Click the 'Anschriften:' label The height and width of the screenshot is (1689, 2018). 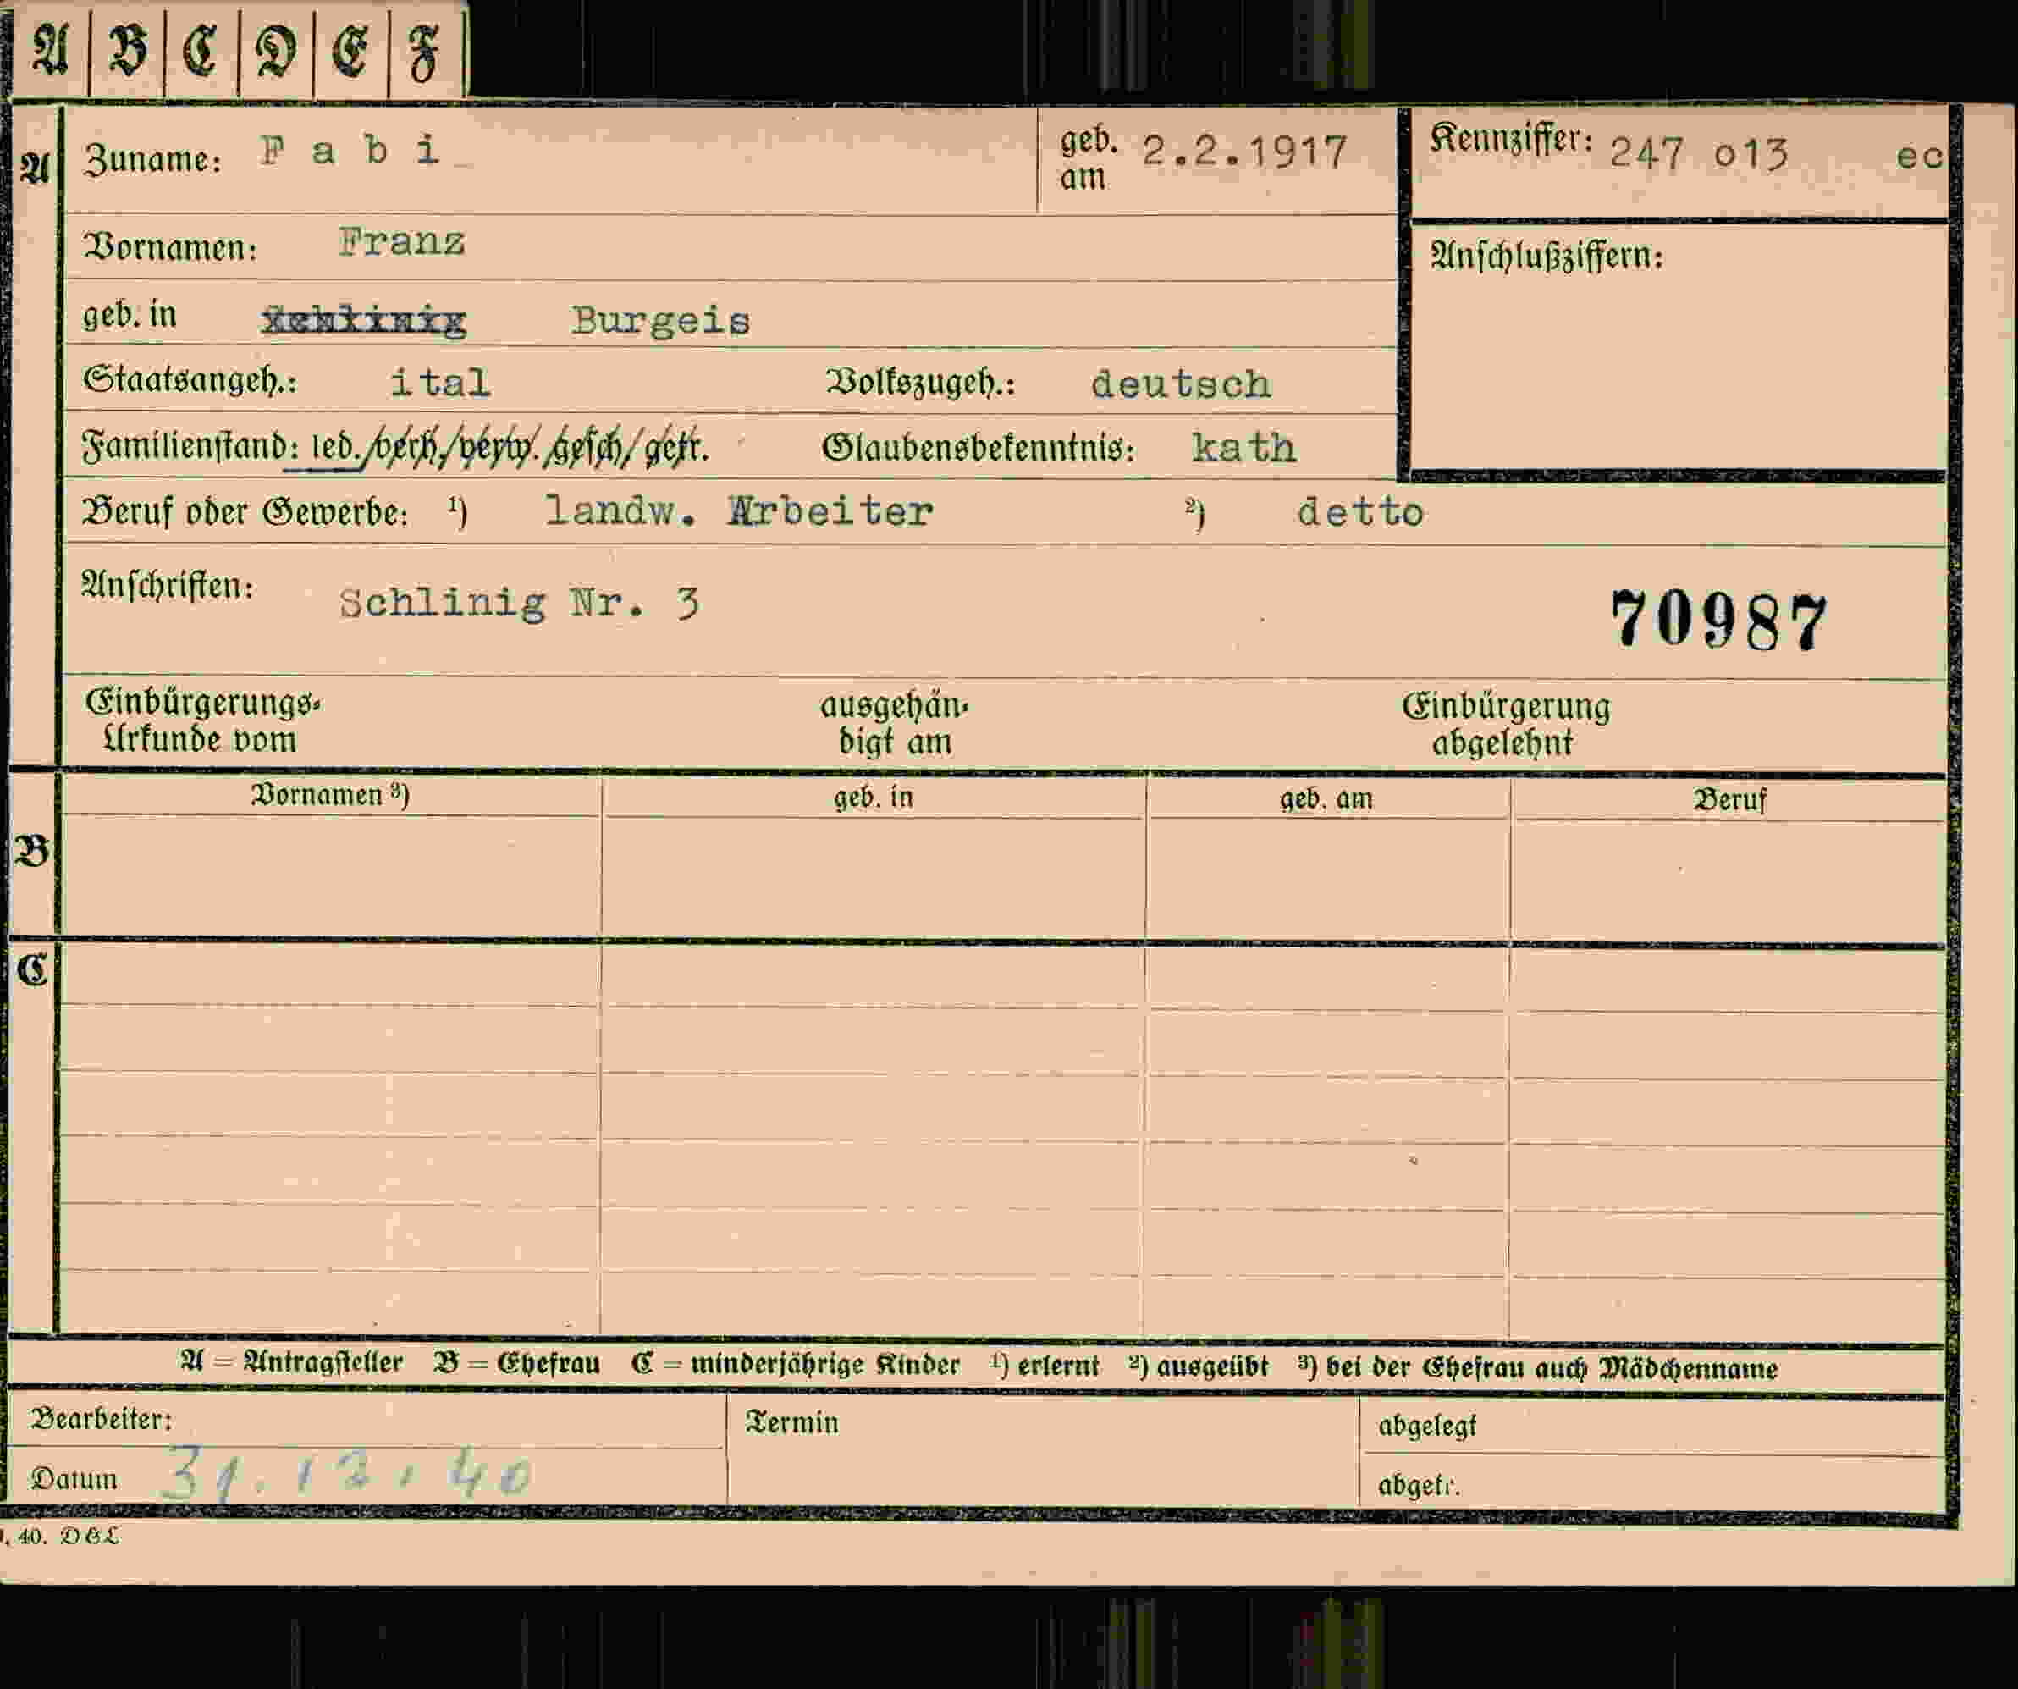168,584
